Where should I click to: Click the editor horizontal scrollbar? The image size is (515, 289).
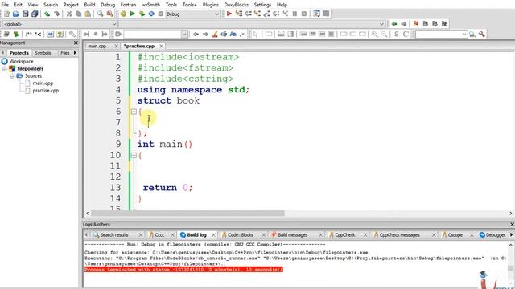187,214
